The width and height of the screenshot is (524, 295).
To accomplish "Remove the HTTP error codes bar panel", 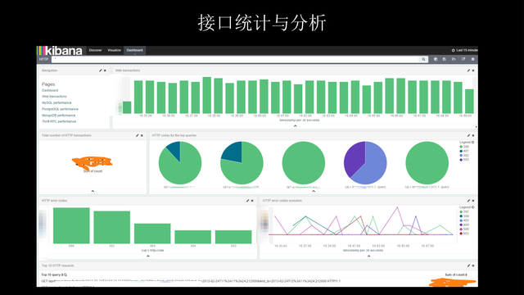I will coord(252,201).
